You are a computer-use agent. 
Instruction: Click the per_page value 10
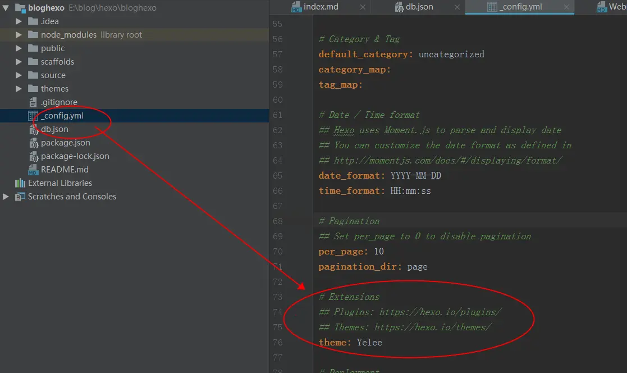(379, 251)
